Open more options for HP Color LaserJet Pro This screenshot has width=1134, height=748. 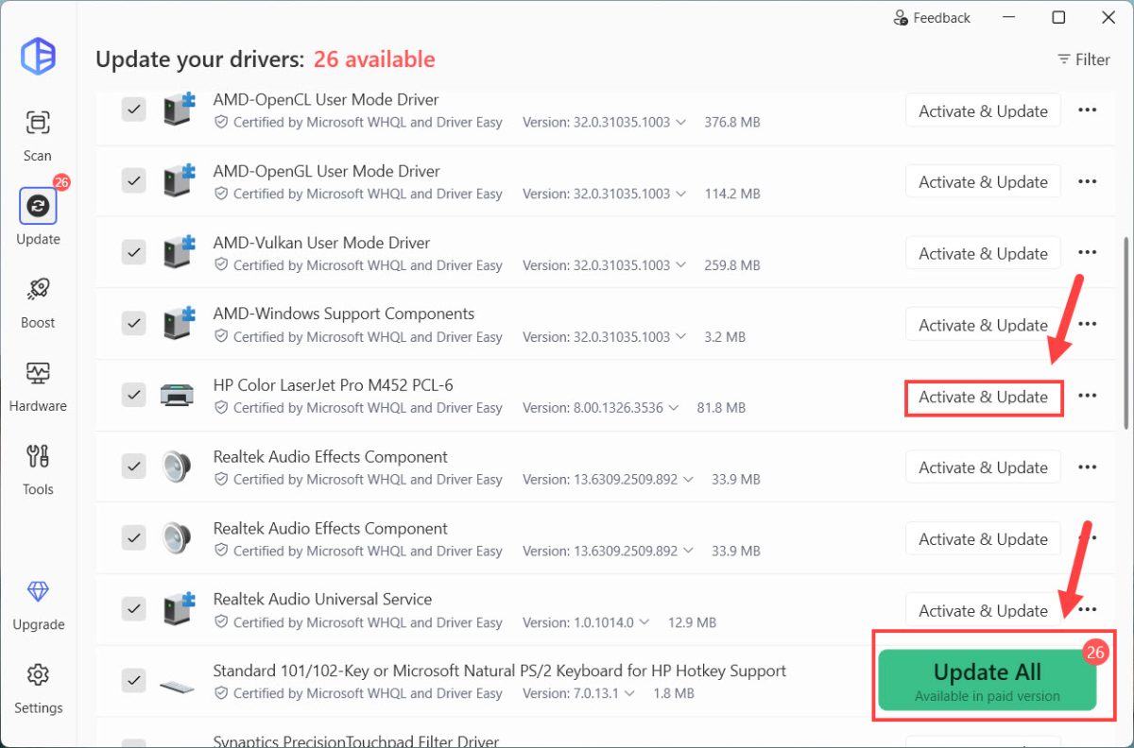pyautogui.click(x=1088, y=396)
